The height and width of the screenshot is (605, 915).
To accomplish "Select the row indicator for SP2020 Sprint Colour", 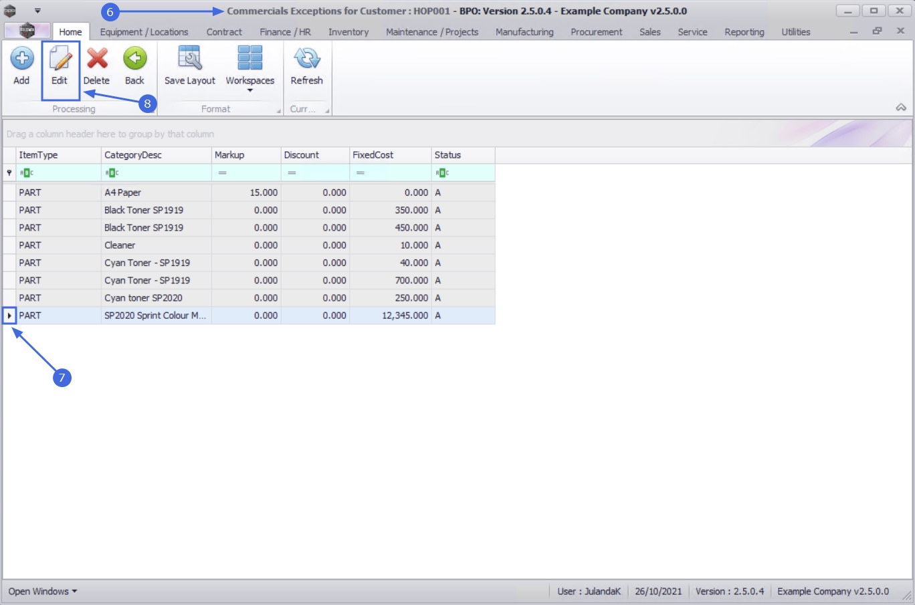I will point(9,316).
